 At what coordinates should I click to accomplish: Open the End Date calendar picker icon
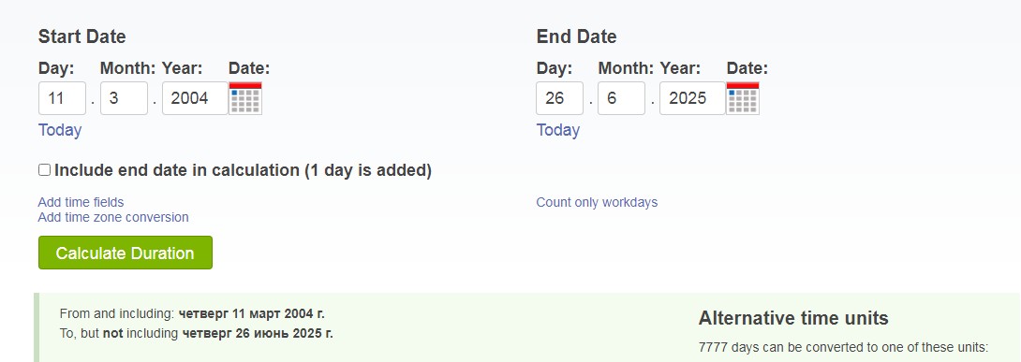(x=743, y=98)
